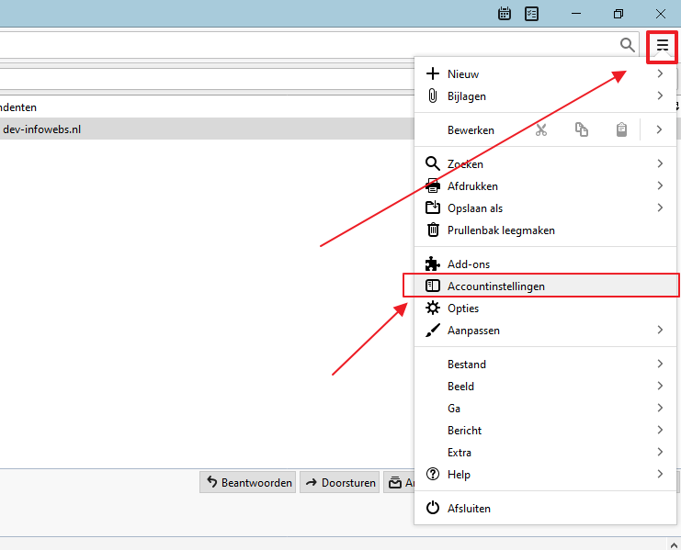Click the Copy icon in Bewerken row
This screenshot has height=550, width=681.
pyautogui.click(x=582, y=130)
